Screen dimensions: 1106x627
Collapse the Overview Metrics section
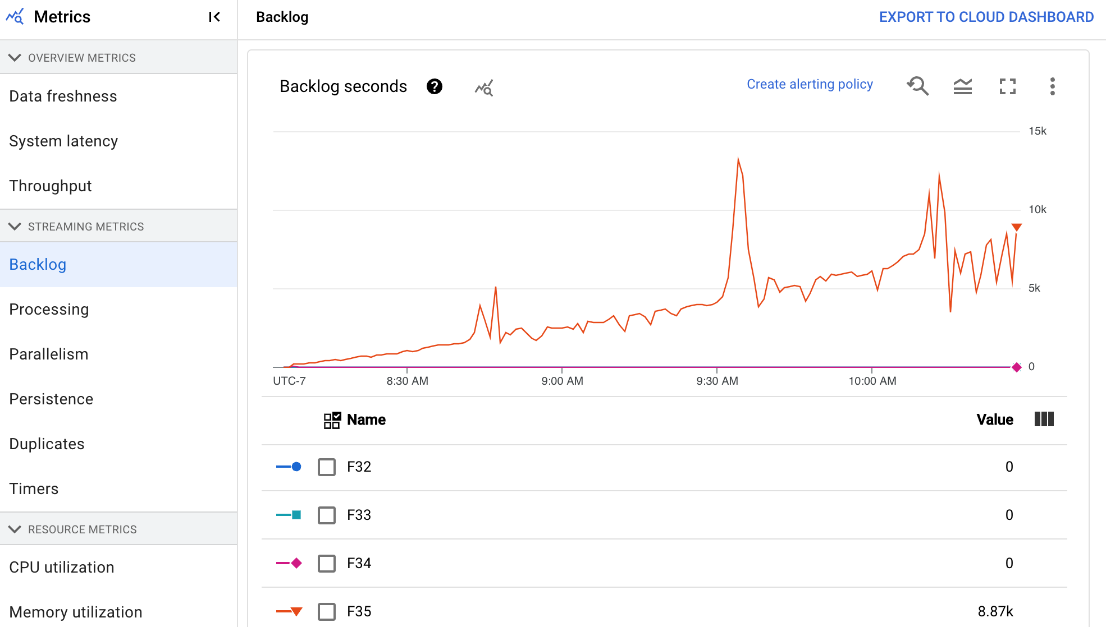[x=13, y=57]
